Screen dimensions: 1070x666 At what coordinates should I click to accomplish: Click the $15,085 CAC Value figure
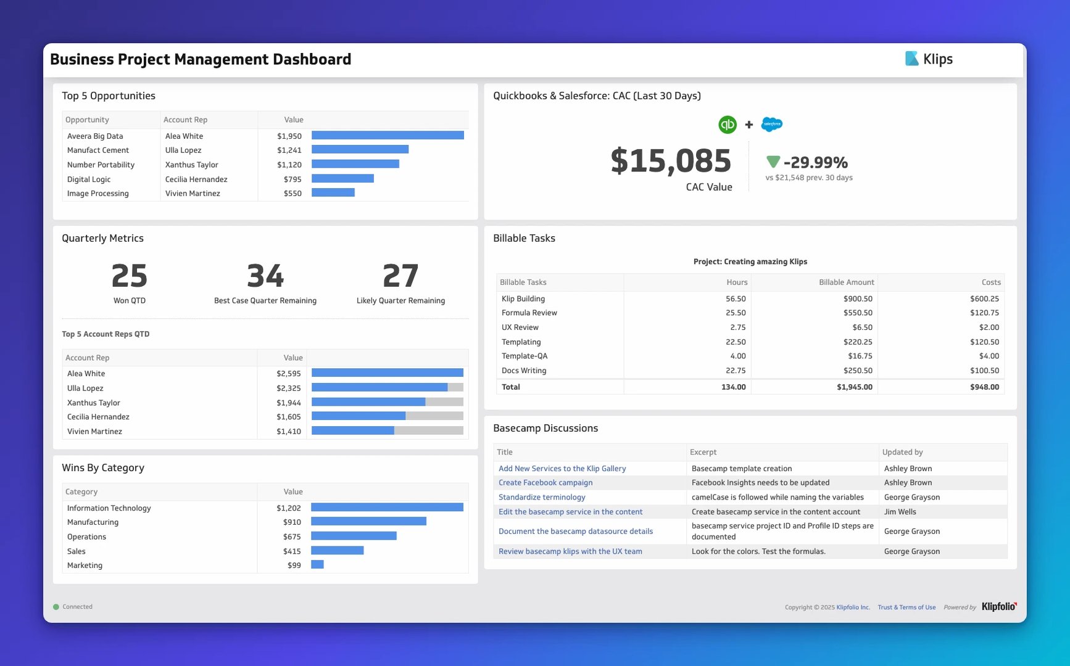(671, 161)
